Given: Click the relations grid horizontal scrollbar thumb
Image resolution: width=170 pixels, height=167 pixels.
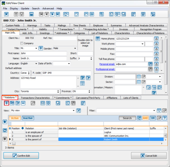Looking at the screenshot, I should [14, 144].
